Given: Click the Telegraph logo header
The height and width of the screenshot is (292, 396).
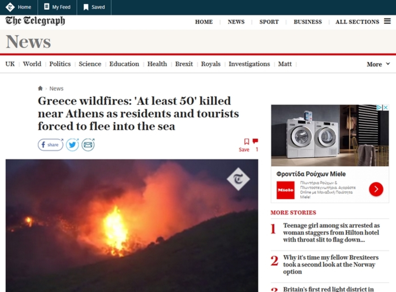Looking at the screenshot, I should coord(35,21).
